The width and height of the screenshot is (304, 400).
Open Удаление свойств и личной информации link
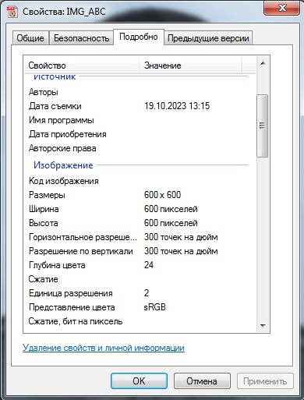pos(104,348)
